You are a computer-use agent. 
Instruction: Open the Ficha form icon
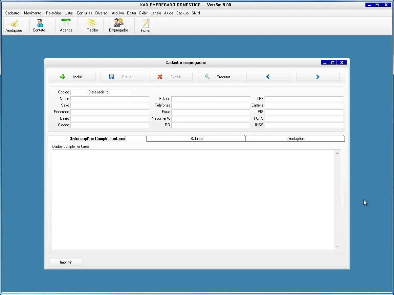tap(145, 26)
